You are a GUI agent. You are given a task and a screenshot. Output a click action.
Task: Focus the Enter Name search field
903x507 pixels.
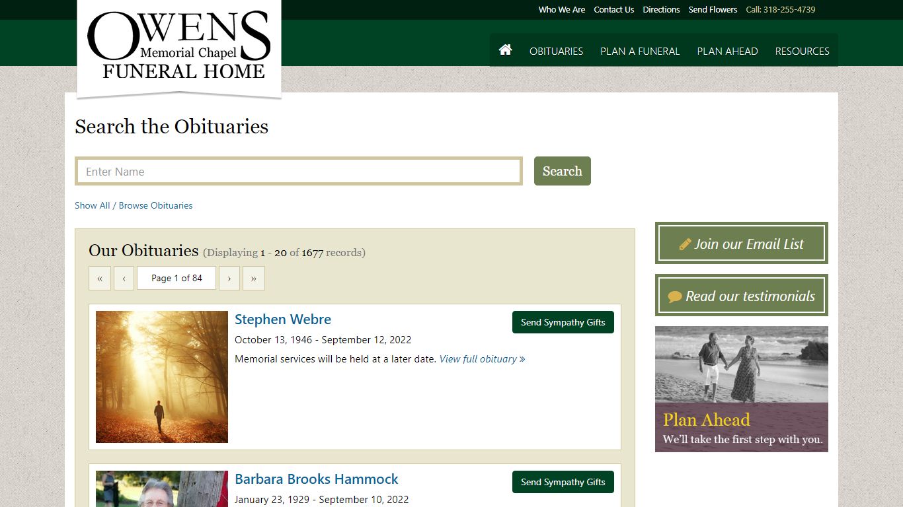299,171
